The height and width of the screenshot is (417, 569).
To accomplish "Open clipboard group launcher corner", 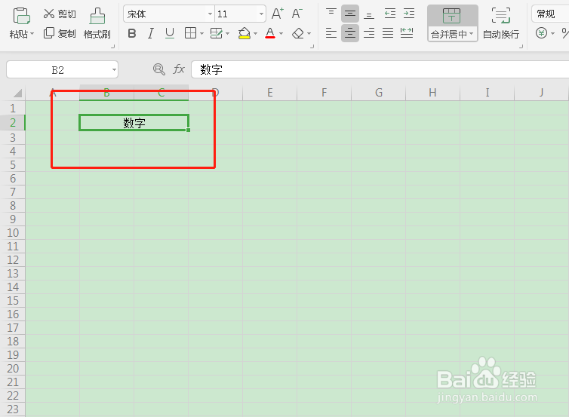I will click(x=113, y=47).
